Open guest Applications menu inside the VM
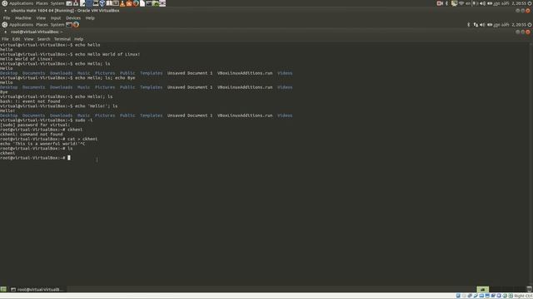Viewport: 533px width, 299px height. click(21, 25)
